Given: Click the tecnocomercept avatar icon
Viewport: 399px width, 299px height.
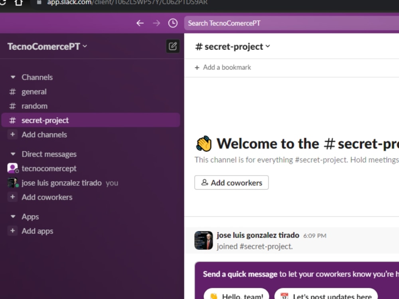Looking at the screenshot, I should (12, 168).
